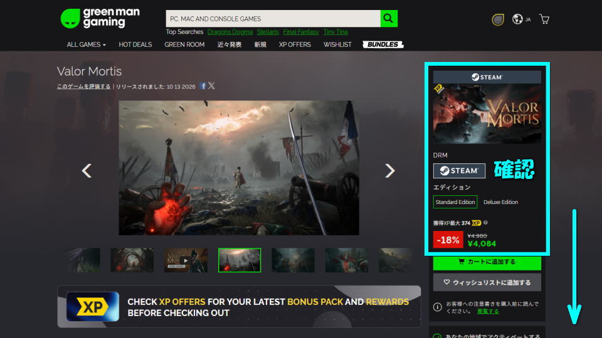Screen dimensions: 602x338
Task: Click the XP help question mark icon
Action: [485, 223]
